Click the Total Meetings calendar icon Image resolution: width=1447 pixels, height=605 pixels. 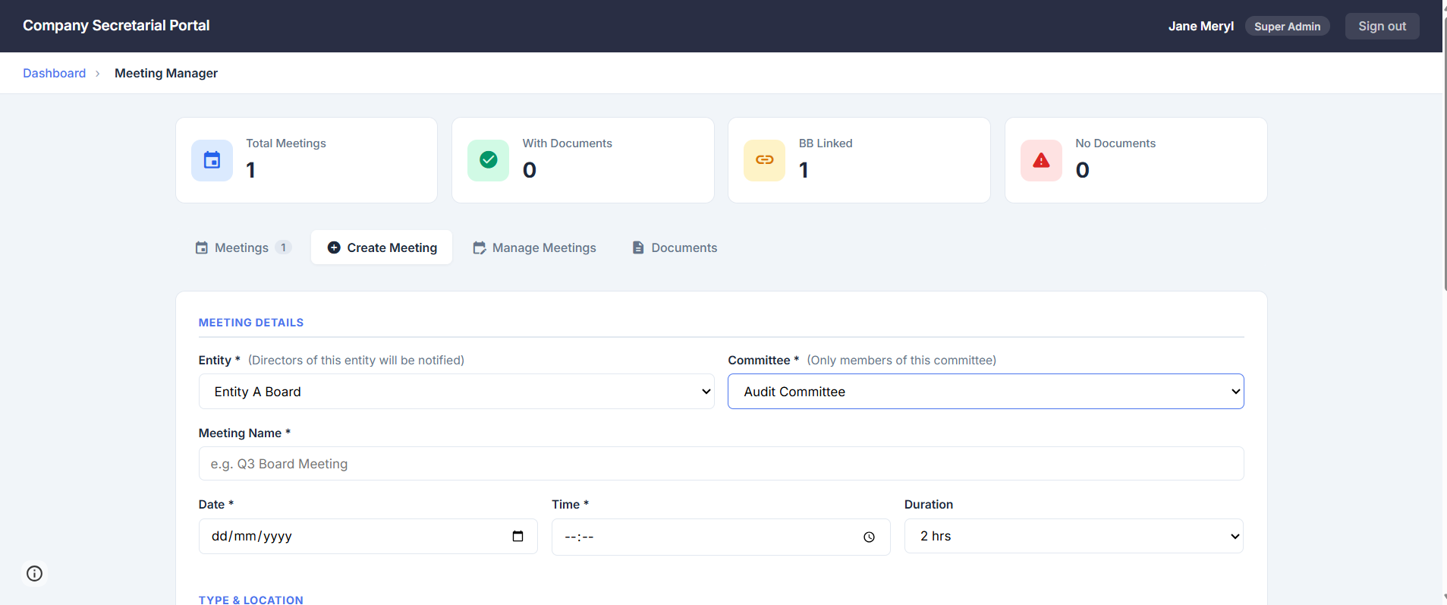click(212, 160)
